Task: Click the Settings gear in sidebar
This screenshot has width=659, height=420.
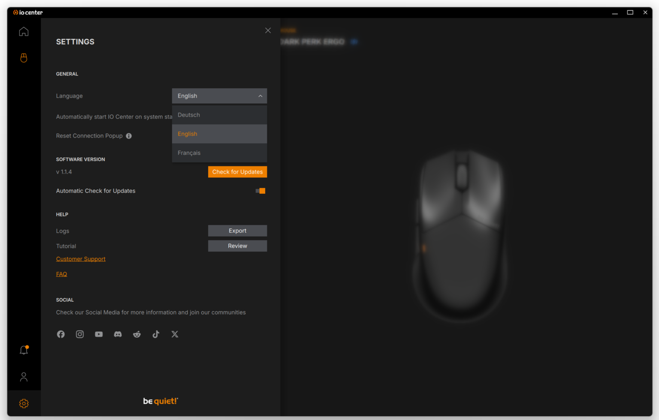Action: click(24, 403)
